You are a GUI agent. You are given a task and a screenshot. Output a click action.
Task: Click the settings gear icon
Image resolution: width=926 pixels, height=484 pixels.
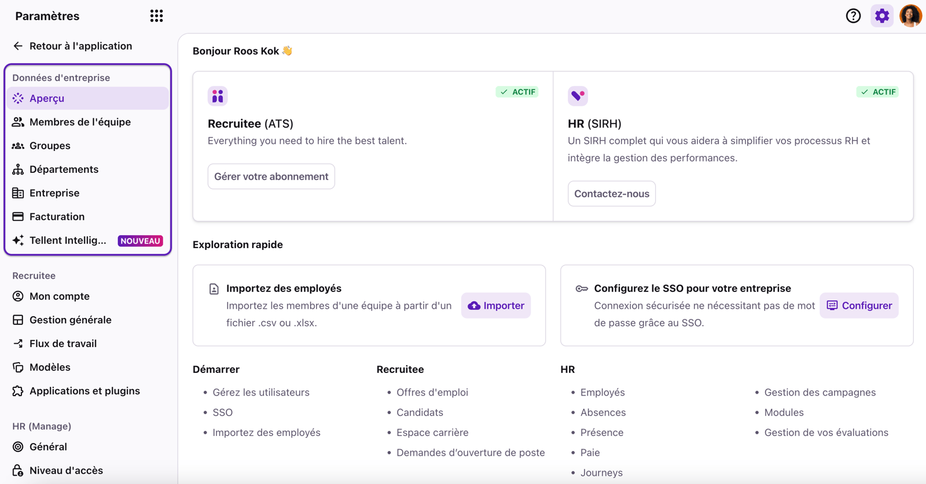(882, 16)
